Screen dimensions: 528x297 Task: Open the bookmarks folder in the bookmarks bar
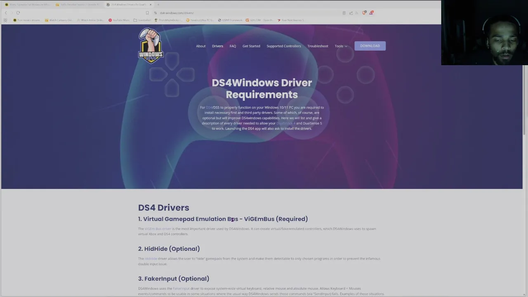(142, 20)
